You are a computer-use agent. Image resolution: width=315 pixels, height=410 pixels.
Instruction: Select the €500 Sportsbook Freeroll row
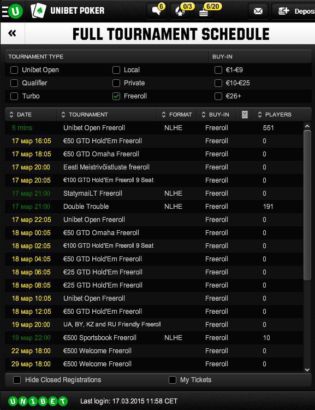coord(154,338)
